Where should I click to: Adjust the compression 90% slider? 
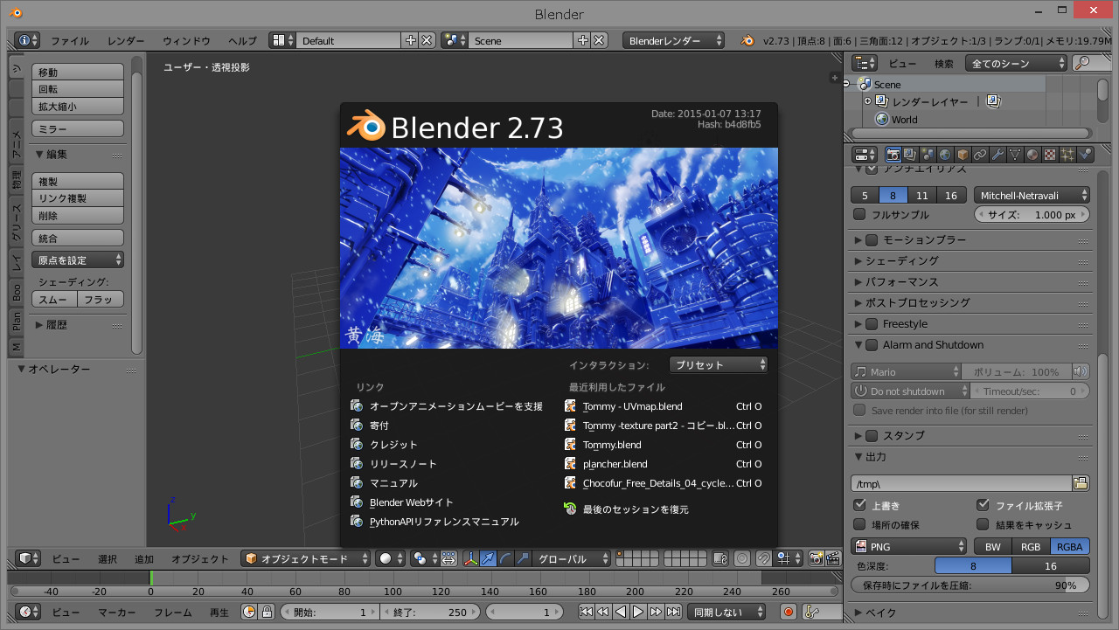click(970, 585)
